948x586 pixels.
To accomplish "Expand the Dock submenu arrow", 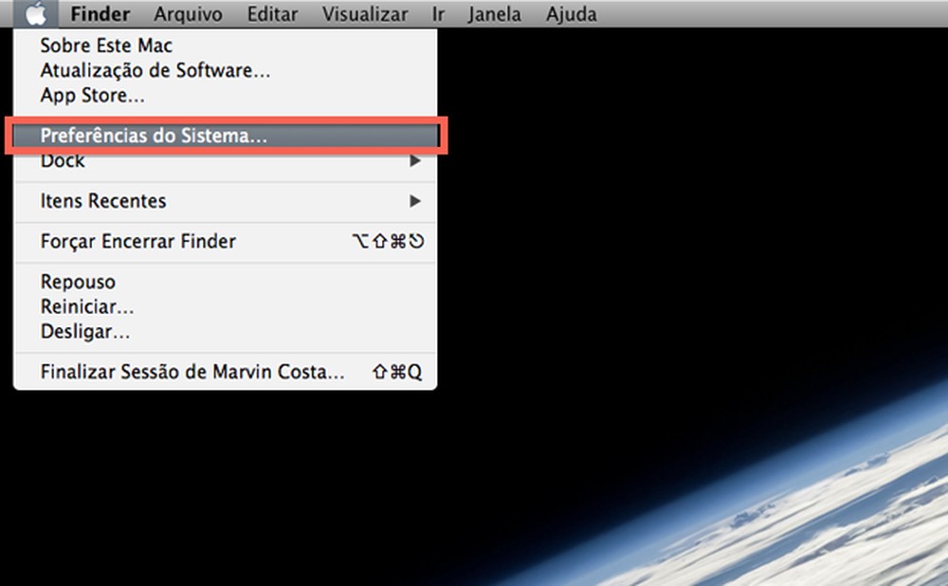I will pos(415,160).
